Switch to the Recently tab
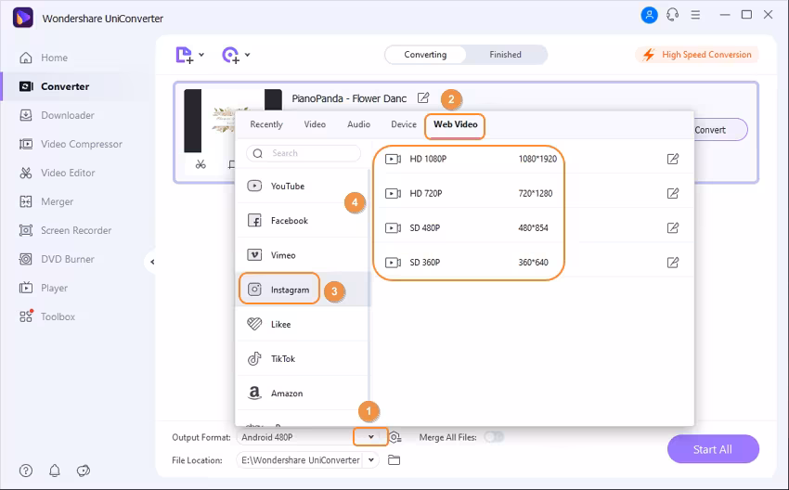This screenshot has width=789, height=490. click(x=266, y=124)
